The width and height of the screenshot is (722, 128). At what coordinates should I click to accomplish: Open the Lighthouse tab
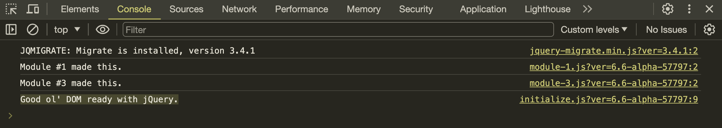point(548,9)
